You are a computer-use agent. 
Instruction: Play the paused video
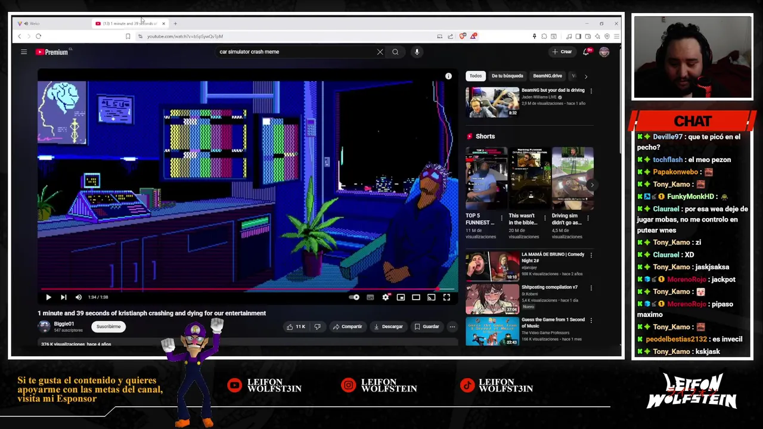48,297
